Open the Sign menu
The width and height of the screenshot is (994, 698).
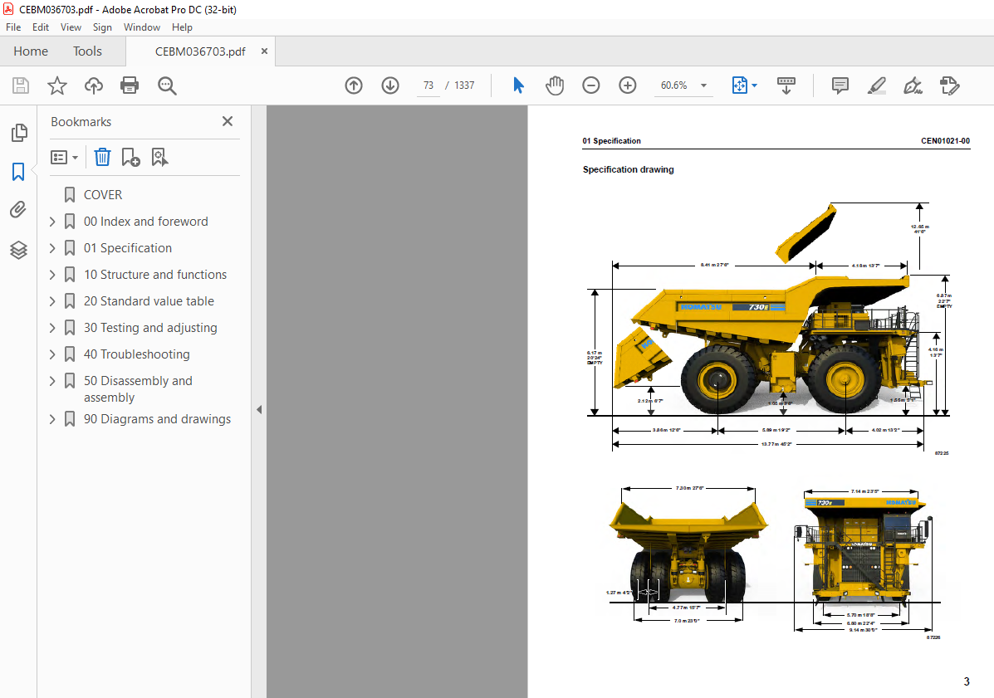[102, 27]
